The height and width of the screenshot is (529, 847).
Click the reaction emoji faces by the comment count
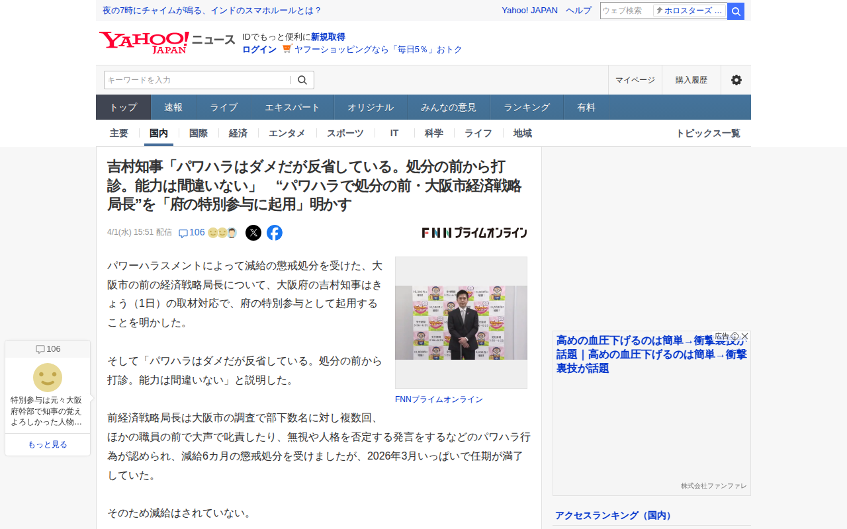[222, 233]
